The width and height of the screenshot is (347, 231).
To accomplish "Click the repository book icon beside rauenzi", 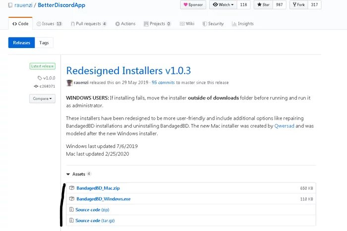I will 10,5.
